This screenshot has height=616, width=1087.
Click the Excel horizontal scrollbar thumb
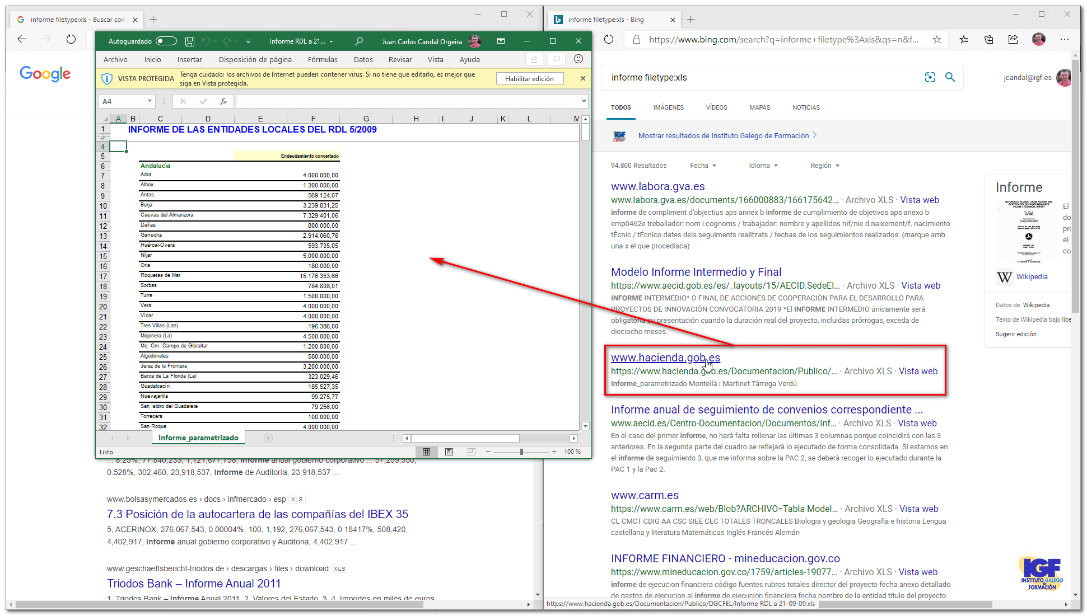(x=465, y=438)
